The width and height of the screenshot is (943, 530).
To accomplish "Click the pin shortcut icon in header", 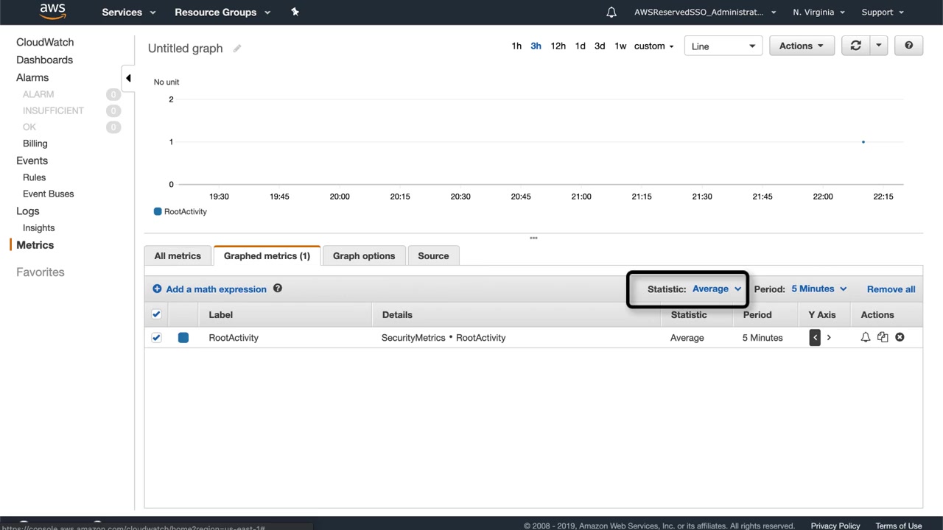I will pos(295,12).
